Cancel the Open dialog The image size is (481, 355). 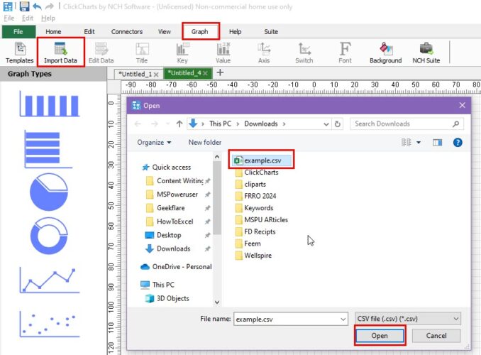tap(436, 336)
